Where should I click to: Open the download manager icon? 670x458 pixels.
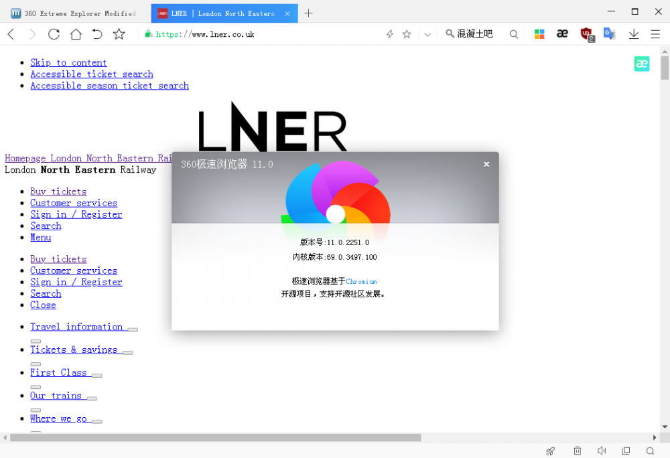coord(633,33)
